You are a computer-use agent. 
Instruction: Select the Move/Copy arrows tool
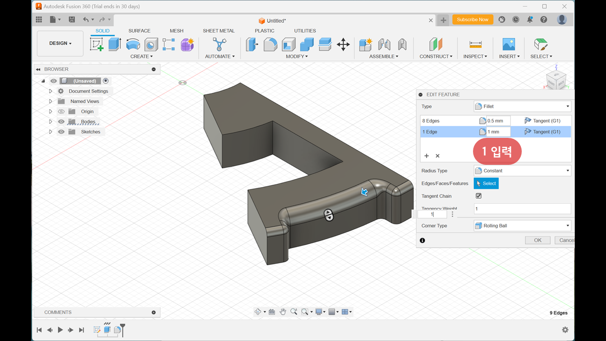(x=343, y=45)
